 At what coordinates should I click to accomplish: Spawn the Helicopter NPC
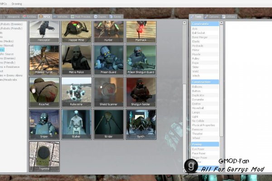(x=44, y=32)
